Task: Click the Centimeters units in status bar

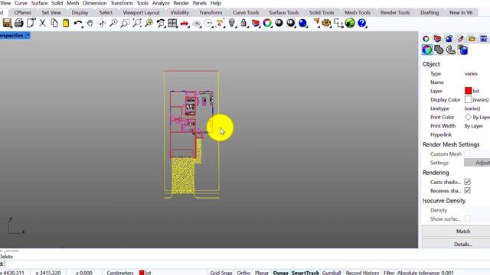Action: coord(120,273)
